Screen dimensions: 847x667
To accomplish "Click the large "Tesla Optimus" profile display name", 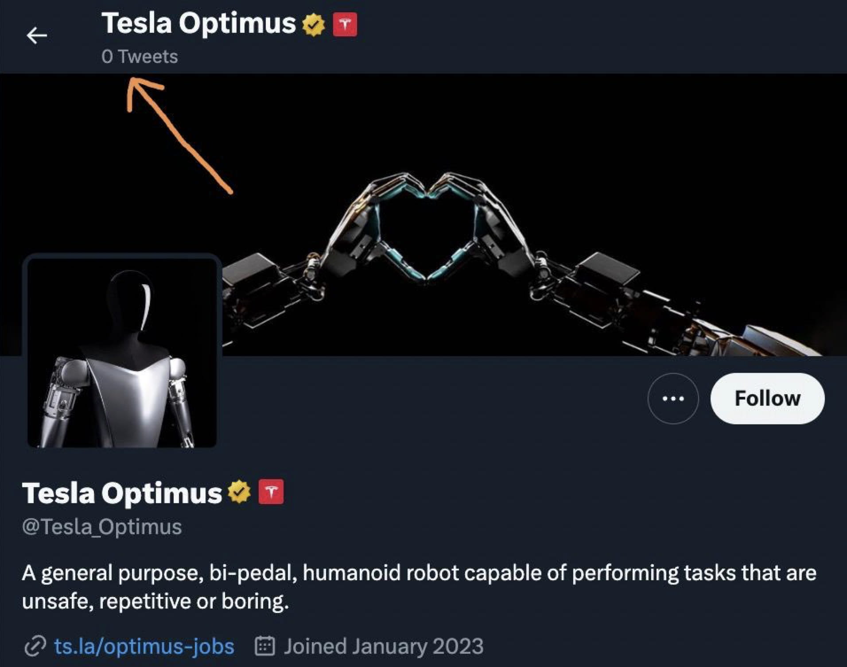I will tap(122, 492).
